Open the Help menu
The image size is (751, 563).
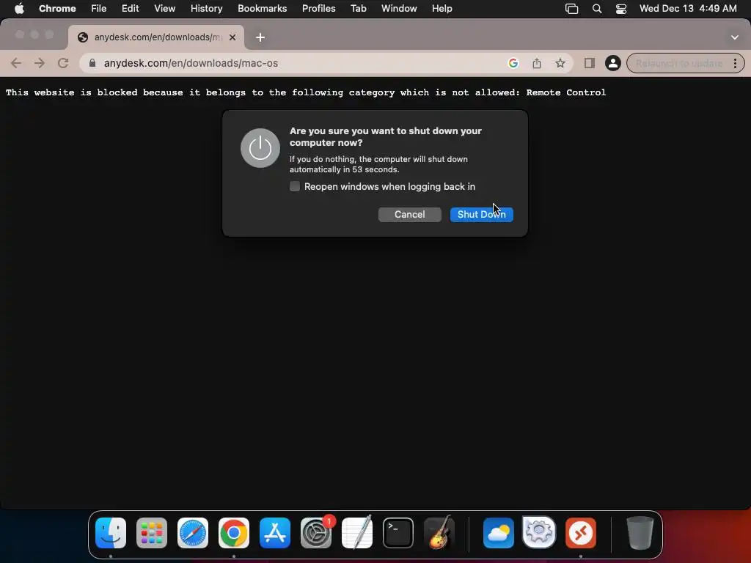click(x=442, y=9)
